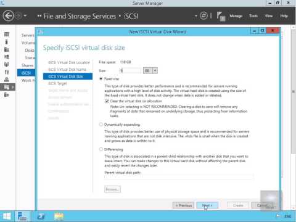Select the Fixed size radio button

click(x=101, y=79)
